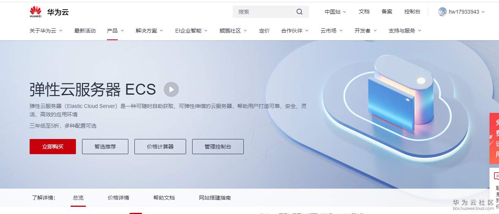Expand the 关于华为云 menu
499x214 pixels.
pyautogui.click(x=46, y=31)
